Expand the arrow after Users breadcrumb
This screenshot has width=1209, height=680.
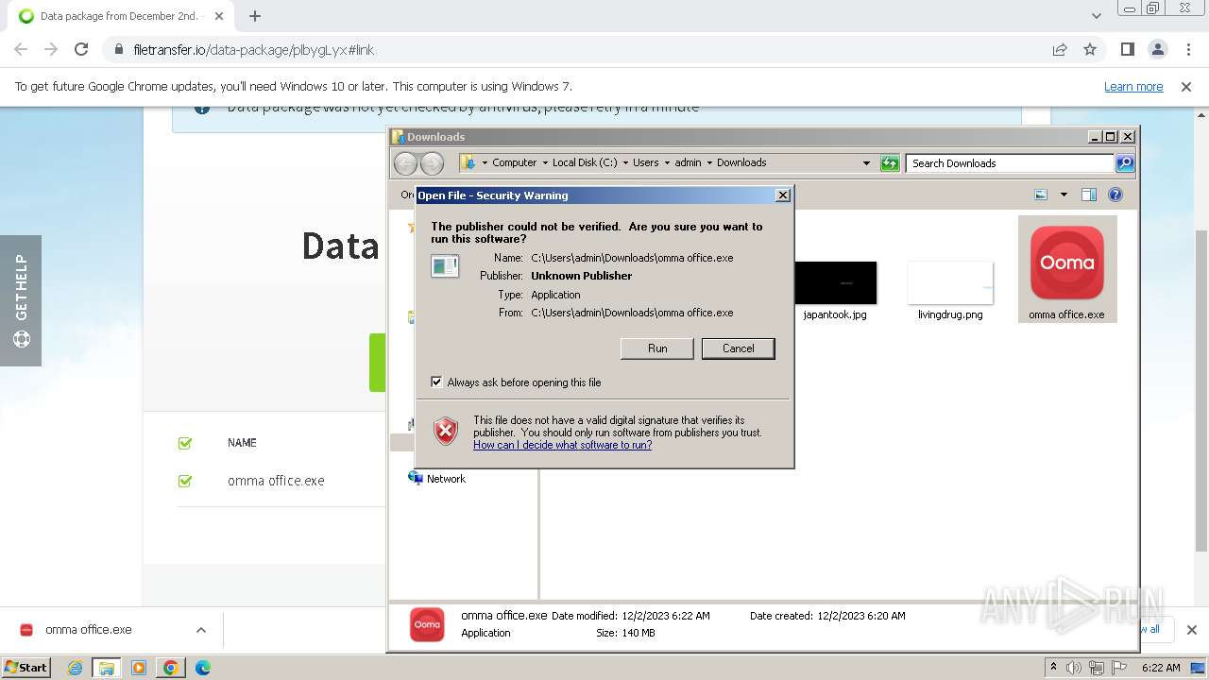[667, 162]
